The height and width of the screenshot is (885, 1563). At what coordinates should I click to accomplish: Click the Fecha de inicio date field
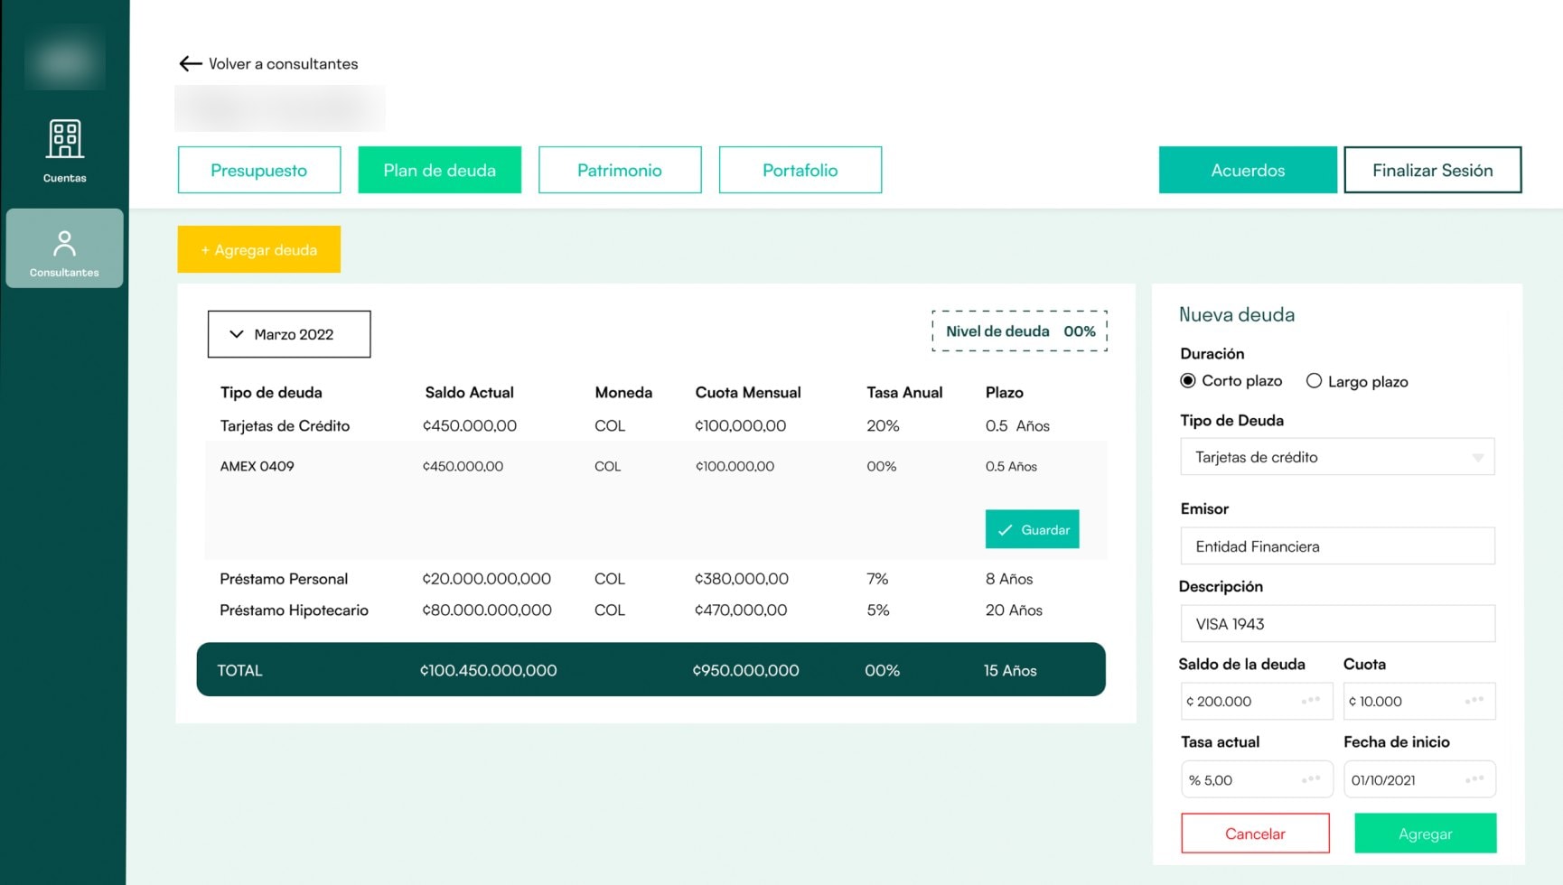click(x=1419, y=779)
